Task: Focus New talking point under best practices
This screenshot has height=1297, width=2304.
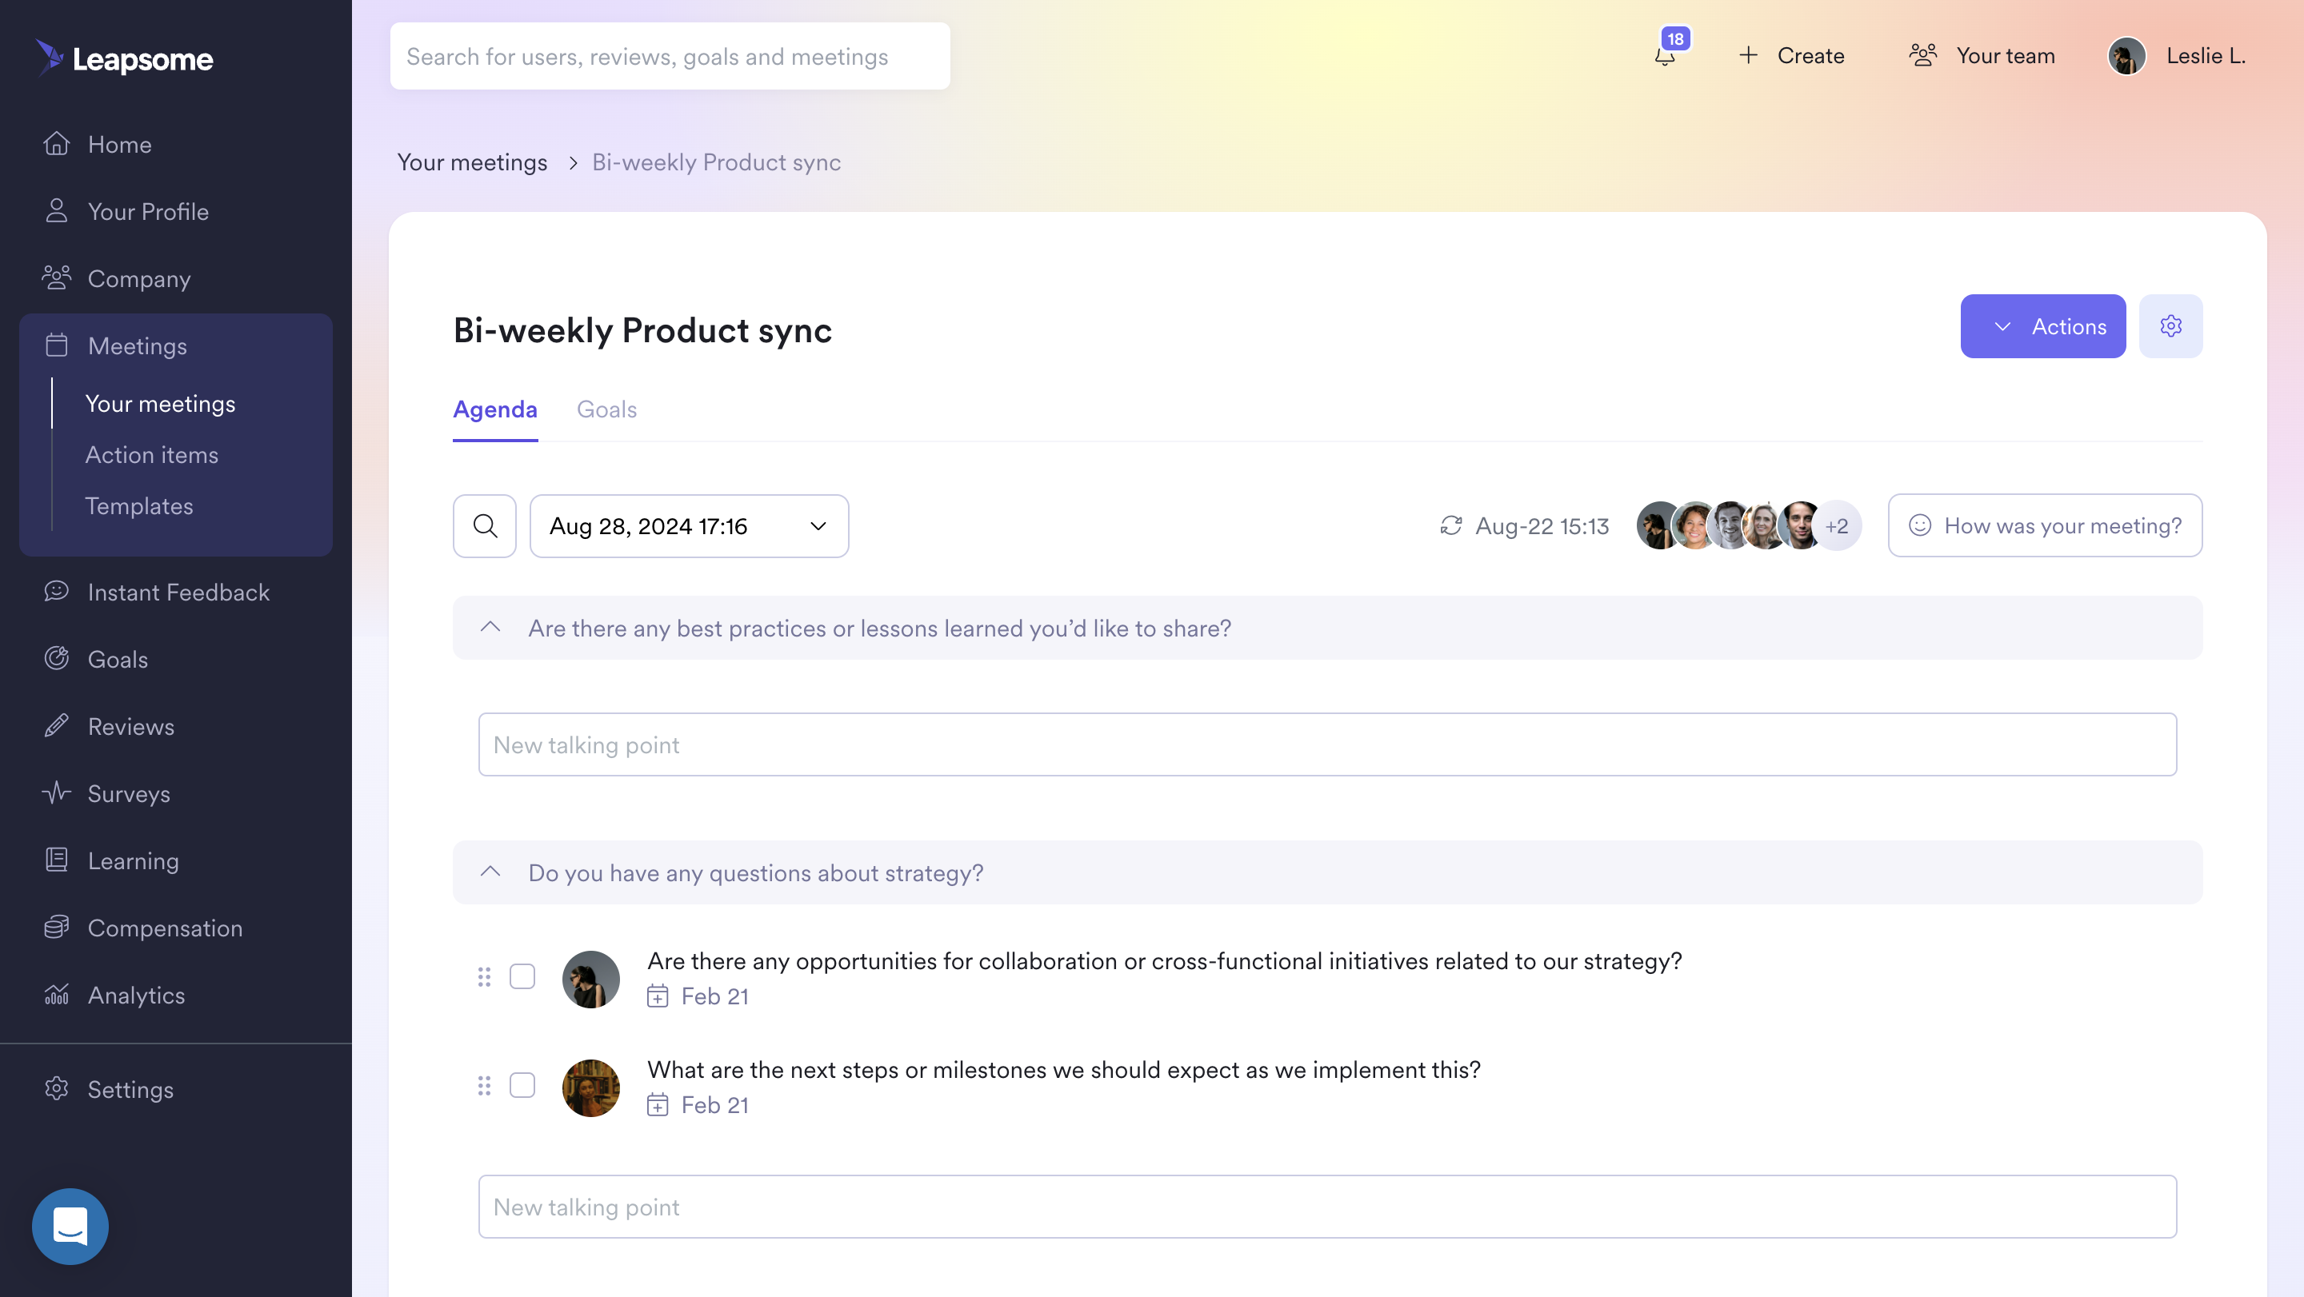Action: click(1327, 744)
